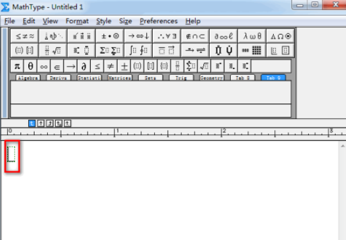
Task: Switch to the Matrices tab
Action: point(120,77)
